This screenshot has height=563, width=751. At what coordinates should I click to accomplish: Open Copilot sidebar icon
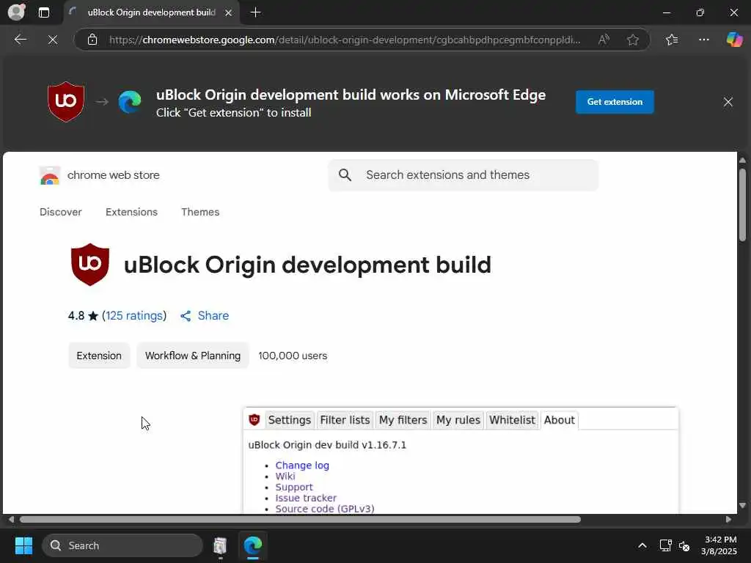734,40
